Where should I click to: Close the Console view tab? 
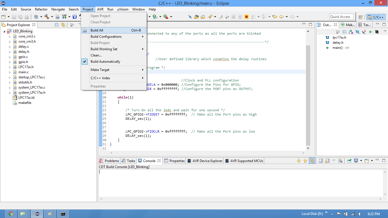(x=159, y=161)
